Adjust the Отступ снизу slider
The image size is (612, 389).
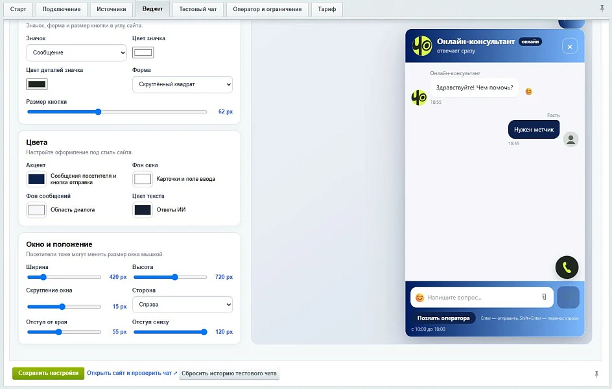point(170,333)
